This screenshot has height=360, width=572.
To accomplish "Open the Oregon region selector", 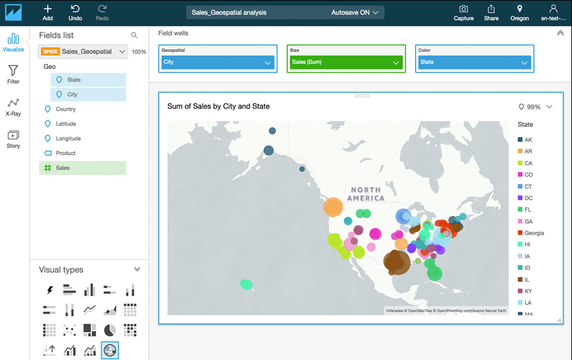I will click(519, 13).
